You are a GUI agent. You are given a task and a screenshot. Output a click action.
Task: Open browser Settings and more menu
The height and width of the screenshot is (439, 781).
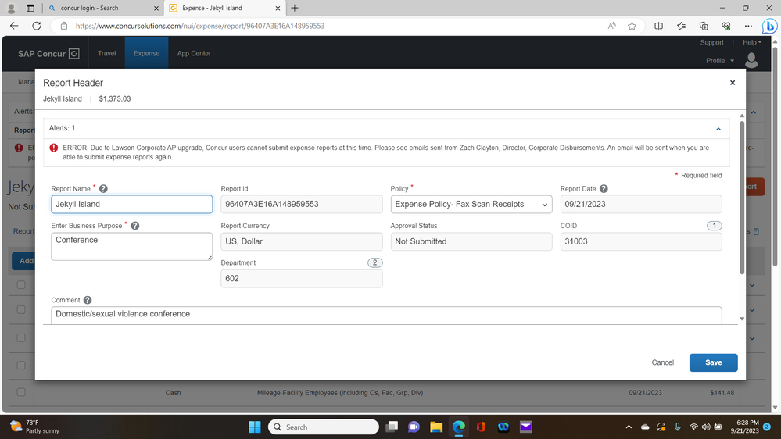coord(748,26)
